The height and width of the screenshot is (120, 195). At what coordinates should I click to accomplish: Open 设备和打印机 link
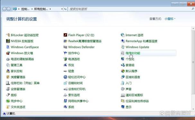(77, 89)
